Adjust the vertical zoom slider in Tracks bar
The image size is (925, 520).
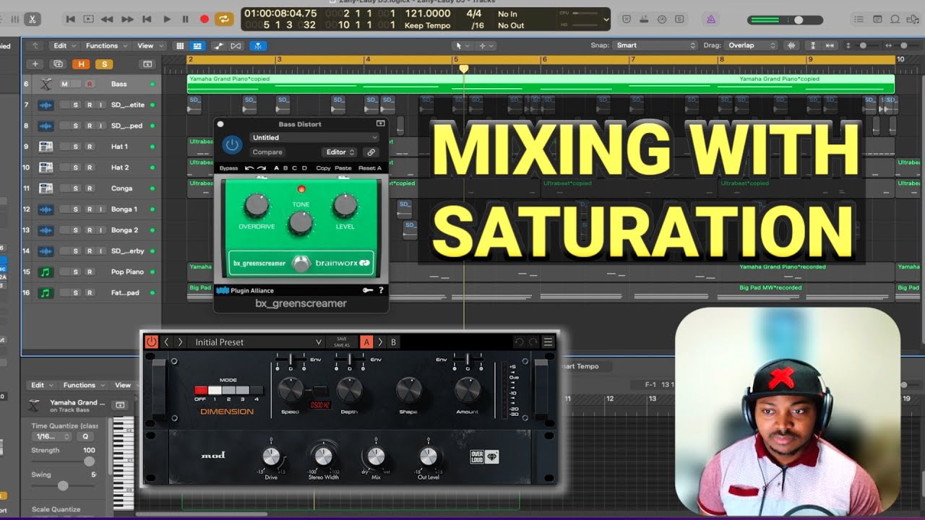tap(862, 45)
